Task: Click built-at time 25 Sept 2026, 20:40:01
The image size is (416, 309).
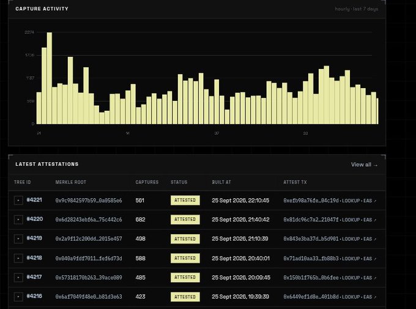Action: [x=240, y=258]
